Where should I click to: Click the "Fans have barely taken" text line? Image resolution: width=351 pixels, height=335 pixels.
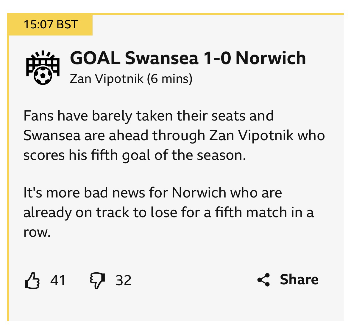pyautogui.click(x=148, y=116)
